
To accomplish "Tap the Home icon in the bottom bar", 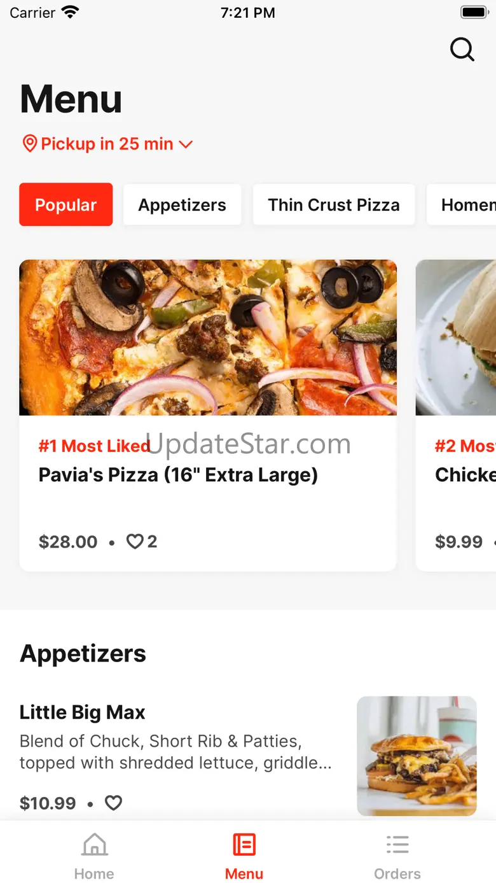I will click(x=94, y=845).
